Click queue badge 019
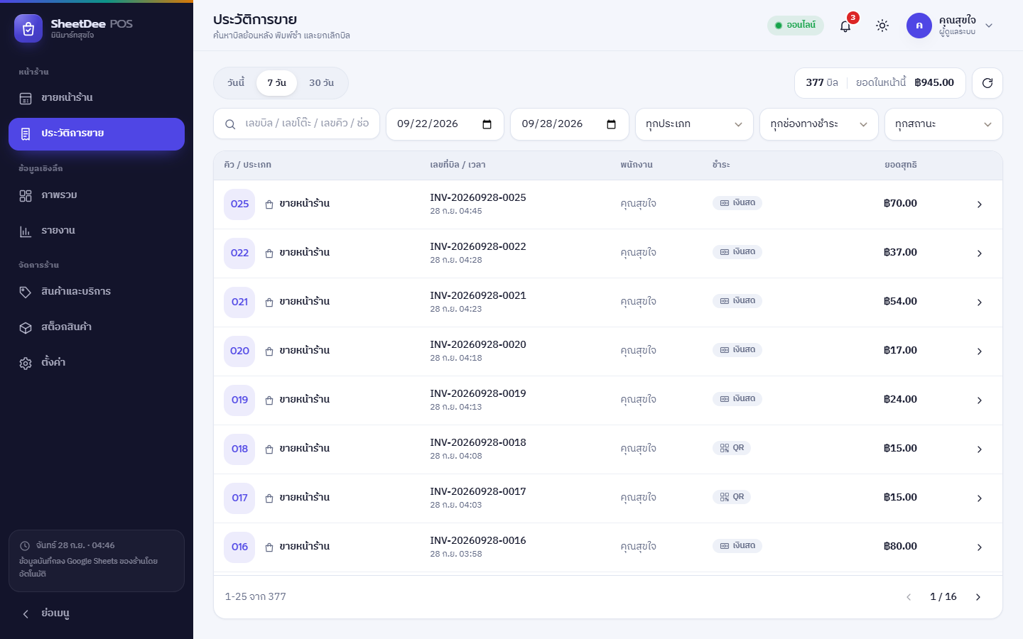The width and height of the screenshot is (1023, 639). pos(239,400)
